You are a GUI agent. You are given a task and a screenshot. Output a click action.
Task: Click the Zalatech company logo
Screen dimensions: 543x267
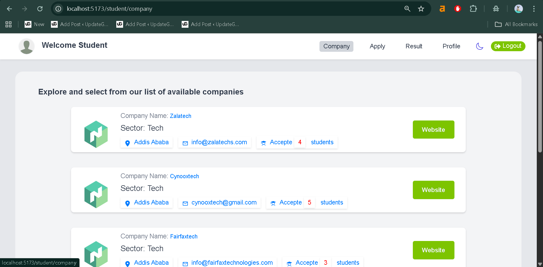[96, 134]
